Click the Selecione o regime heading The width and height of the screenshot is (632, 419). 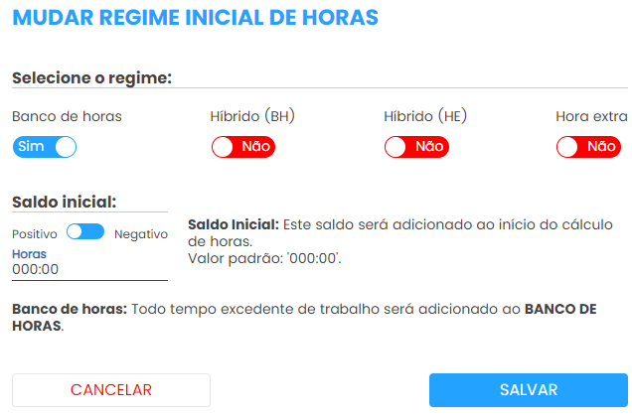pos(91,78)
